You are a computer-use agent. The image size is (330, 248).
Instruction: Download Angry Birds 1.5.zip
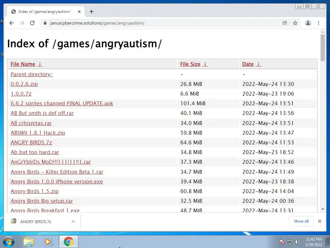tap(34, 191)
